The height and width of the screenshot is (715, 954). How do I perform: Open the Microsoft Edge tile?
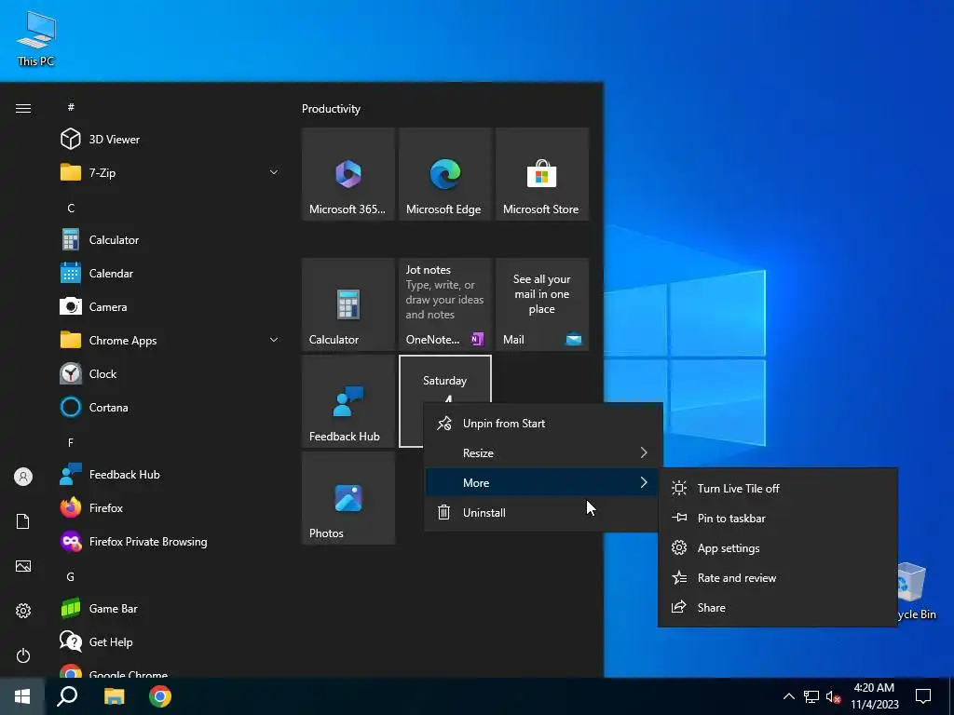444,174
